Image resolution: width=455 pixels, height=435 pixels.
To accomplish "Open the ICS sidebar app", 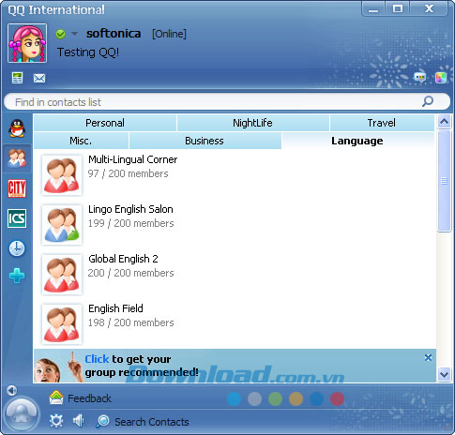I will tap(17, 218).
